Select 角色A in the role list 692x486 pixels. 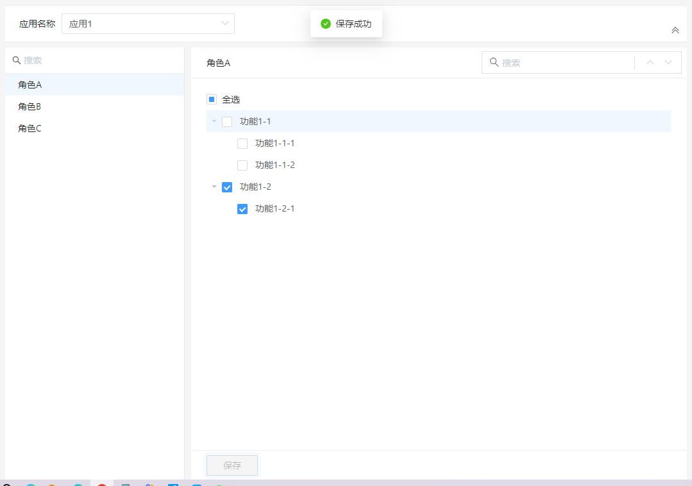[x=30, y=85]
